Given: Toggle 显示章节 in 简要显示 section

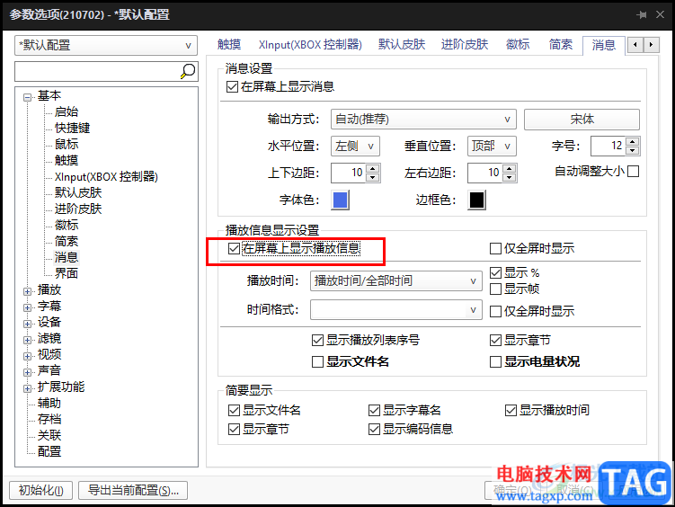Looking at the screenshot, I should 234,429.
